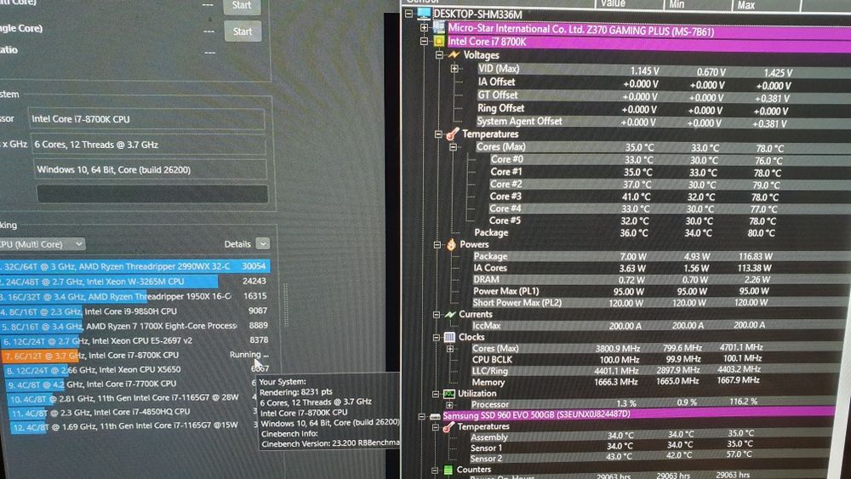Expand the Processor utilization entry
The image size is (851, 479).
449,405
